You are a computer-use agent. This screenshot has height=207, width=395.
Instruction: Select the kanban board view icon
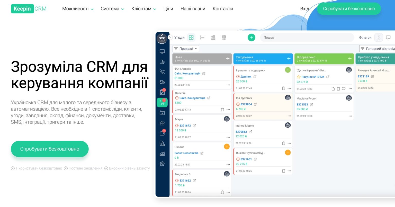pos(191,37)
